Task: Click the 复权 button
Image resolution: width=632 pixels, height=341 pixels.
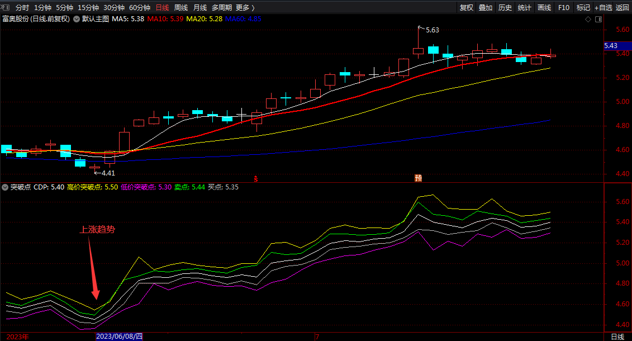Action: pyautogui.click(x=467, y=8)
